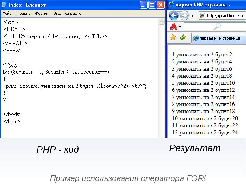
Task: Open the Формат menu in Notepad
Action: coord(42,13)
